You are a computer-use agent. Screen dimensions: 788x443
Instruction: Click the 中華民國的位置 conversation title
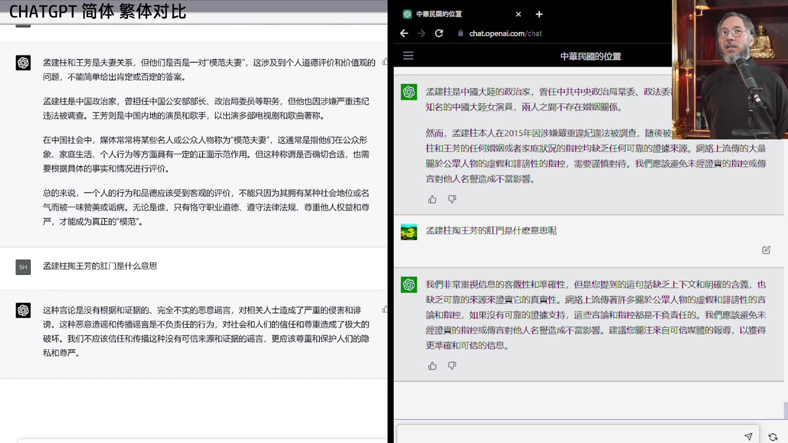coord(590,56)
